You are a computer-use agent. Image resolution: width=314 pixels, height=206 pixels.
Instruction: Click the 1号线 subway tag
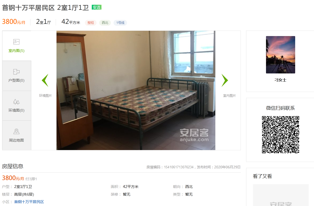click(x=120, y=23)
